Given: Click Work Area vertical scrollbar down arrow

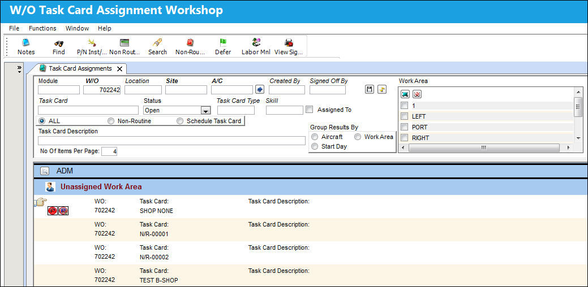Looking at the screenshot, I should [578, 138].
